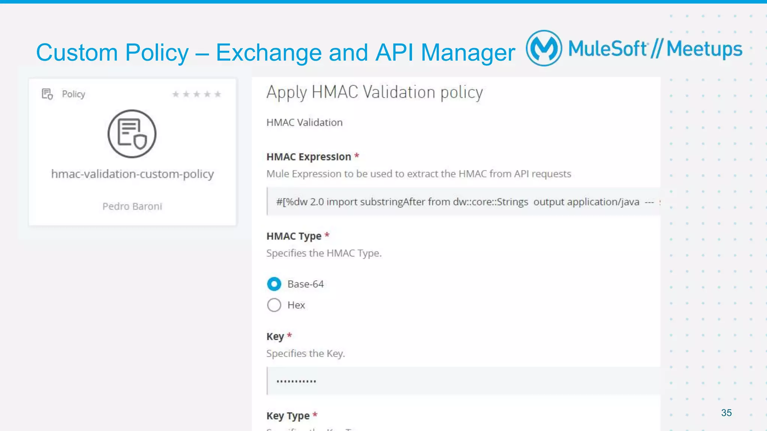Click the 'Apply HMAC Validation policy' heading
The image size is (767, 431).
(x=375, y=93)
